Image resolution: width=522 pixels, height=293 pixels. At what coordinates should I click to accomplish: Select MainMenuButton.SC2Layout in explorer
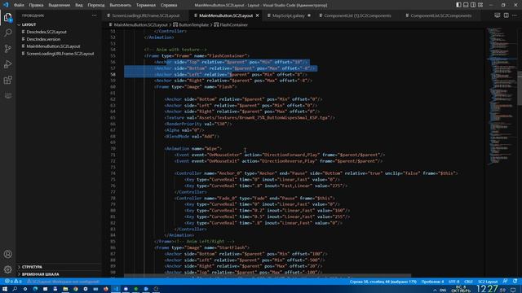point(53,46)
